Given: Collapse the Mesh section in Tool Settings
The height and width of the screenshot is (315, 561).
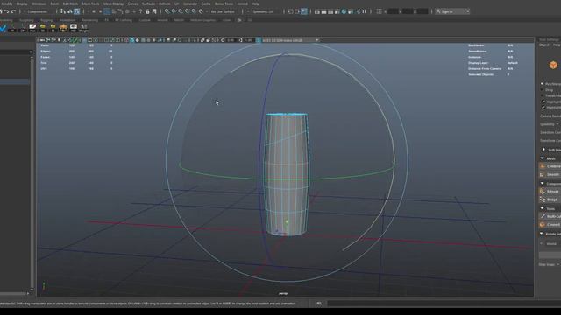Looking at the screenshot, I should click(x=543, y=158).
